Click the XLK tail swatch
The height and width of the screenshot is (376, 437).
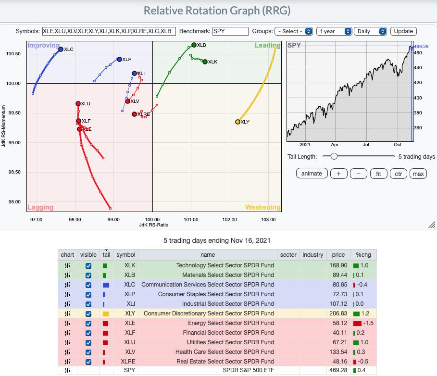[105, 266]
